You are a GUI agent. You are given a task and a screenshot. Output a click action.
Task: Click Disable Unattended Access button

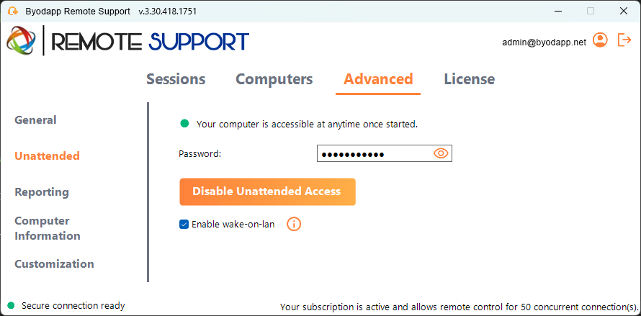coord(267,191)
